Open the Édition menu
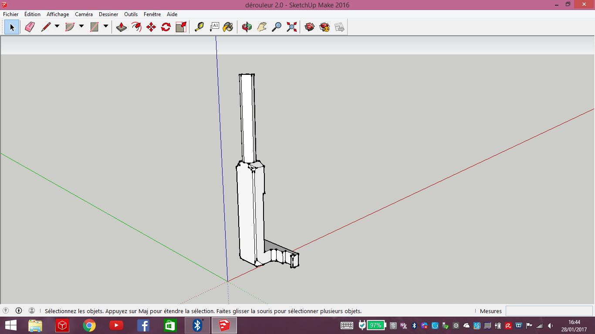Viewport: 595px width, 334px height. coord(32,14)
